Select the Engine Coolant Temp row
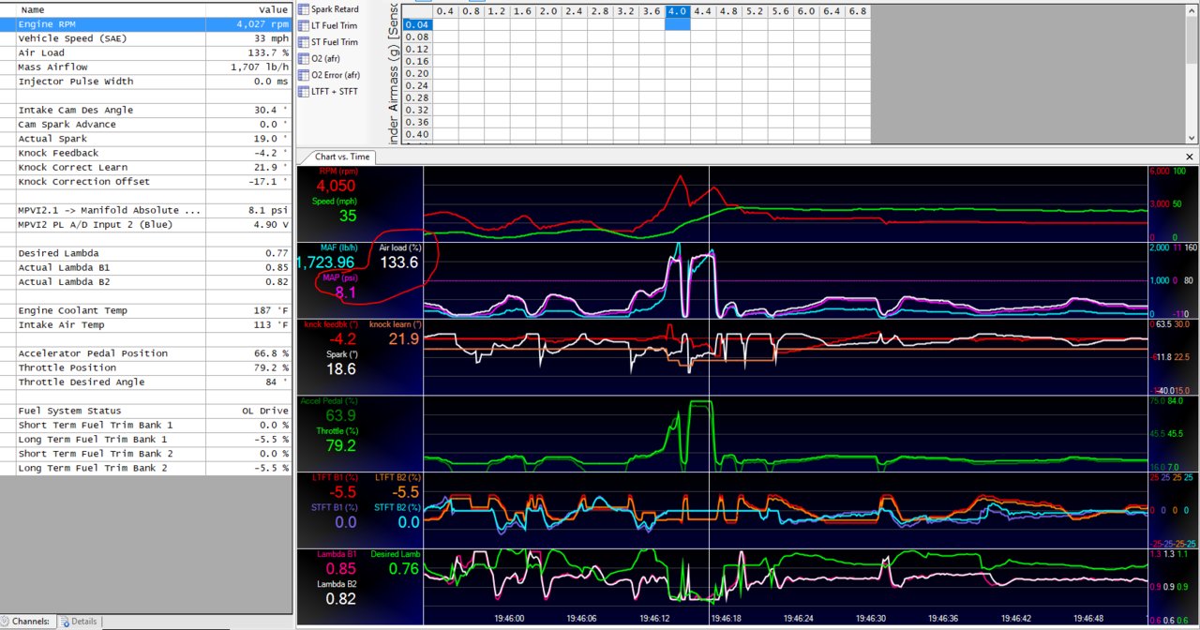Screen dimensions: 1200x630 click(146, 310)
